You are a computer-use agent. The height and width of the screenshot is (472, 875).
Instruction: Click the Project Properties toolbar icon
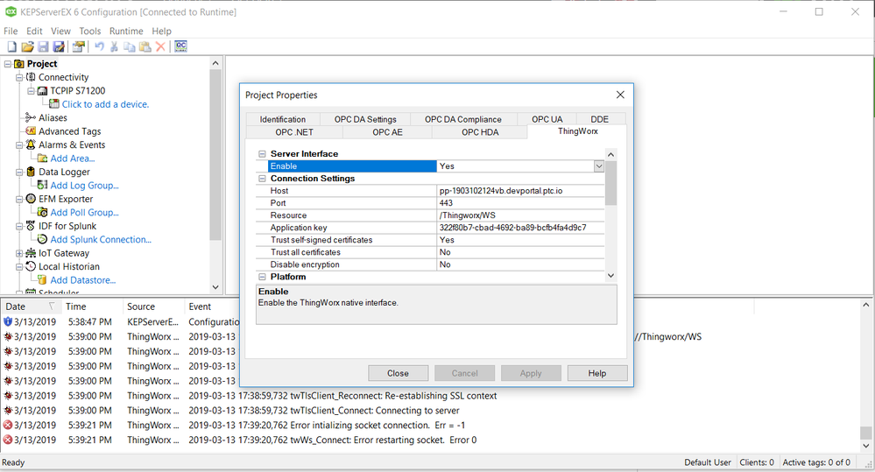coord(79,46)
